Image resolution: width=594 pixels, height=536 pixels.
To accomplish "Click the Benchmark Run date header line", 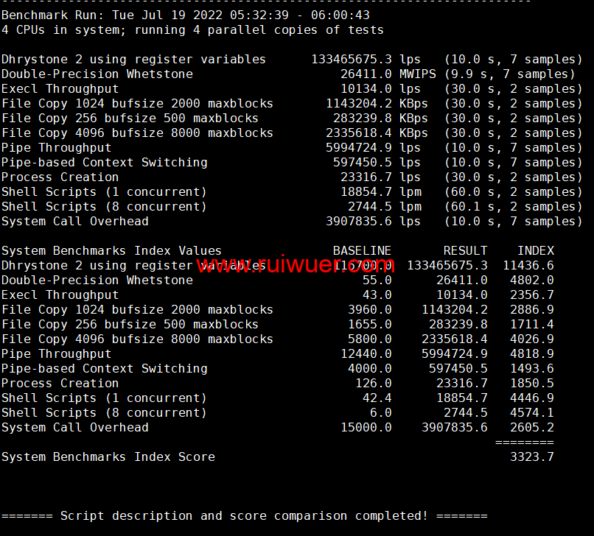I will 185,15.
